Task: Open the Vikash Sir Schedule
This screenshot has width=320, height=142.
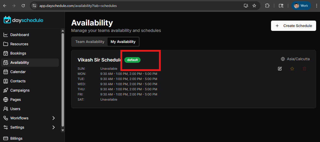Action: pos(99,60)
